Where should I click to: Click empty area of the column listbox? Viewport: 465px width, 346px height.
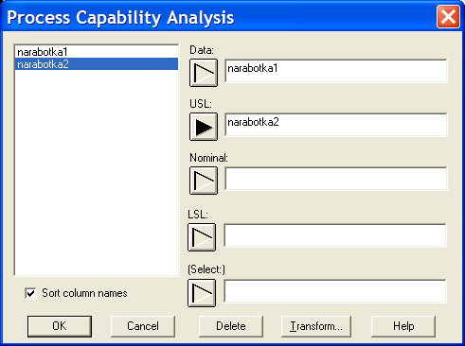coord(97,173)
